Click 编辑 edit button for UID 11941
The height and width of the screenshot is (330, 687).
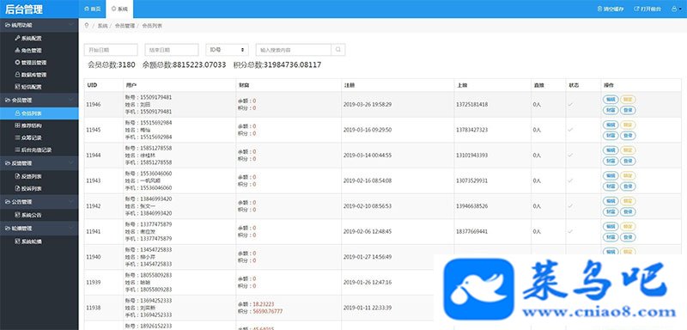(611, 227)
